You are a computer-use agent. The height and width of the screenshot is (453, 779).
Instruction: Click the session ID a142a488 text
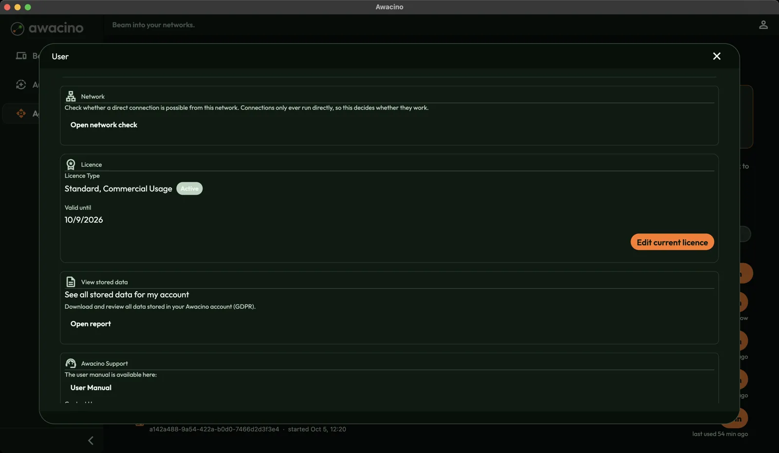(x=214, y=429)
